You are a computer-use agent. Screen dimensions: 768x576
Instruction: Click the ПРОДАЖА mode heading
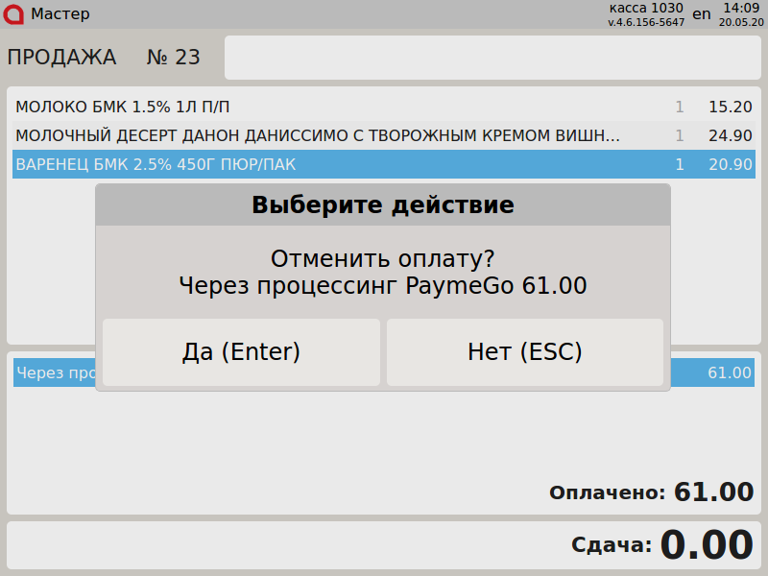tap(61, 58)
